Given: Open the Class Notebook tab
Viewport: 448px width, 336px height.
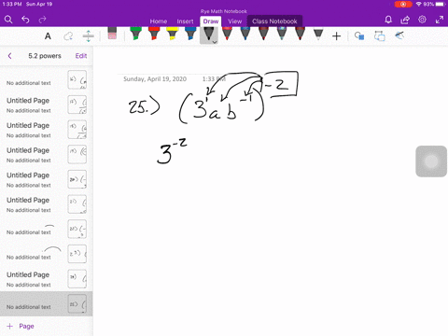Looking at the screenshot, I should click(x=274, y=21).
